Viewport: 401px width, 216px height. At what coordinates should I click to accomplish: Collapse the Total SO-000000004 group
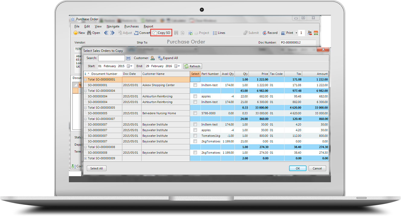(86, 91)
